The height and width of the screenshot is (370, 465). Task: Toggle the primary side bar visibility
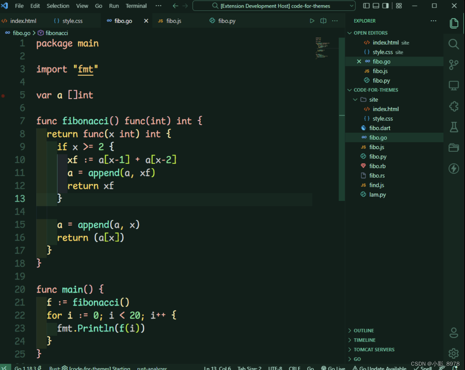click(x=366, y=6)
